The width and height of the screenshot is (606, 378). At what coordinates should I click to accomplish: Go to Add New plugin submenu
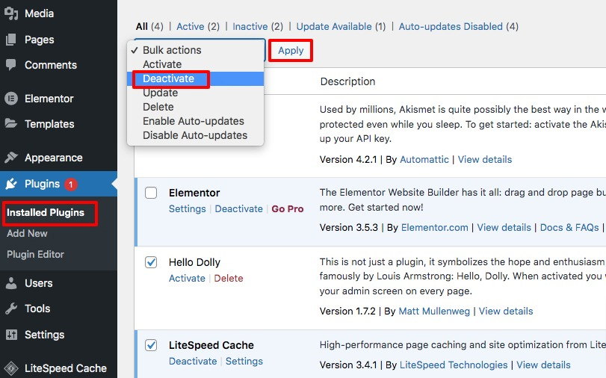click(x=27, y=233)
